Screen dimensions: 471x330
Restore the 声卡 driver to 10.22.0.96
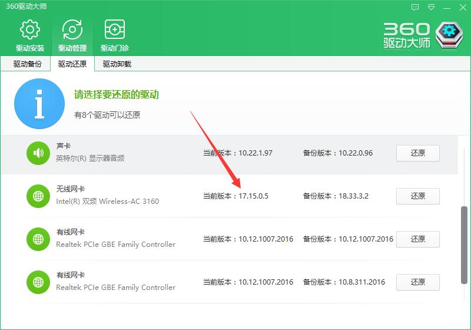(x=418, y=153)
